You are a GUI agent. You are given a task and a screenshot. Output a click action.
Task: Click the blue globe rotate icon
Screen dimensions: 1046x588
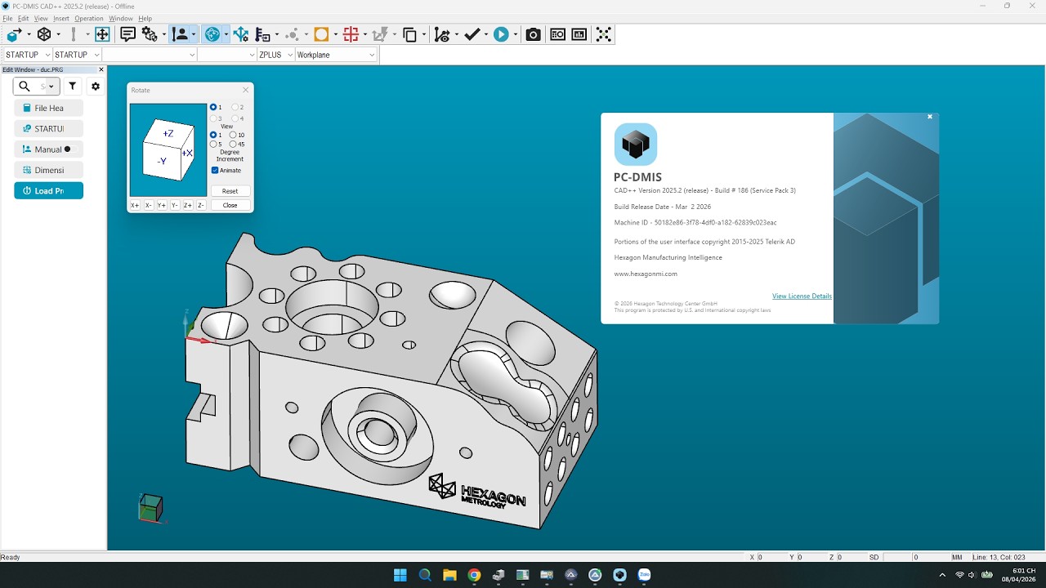click(212, 34)
